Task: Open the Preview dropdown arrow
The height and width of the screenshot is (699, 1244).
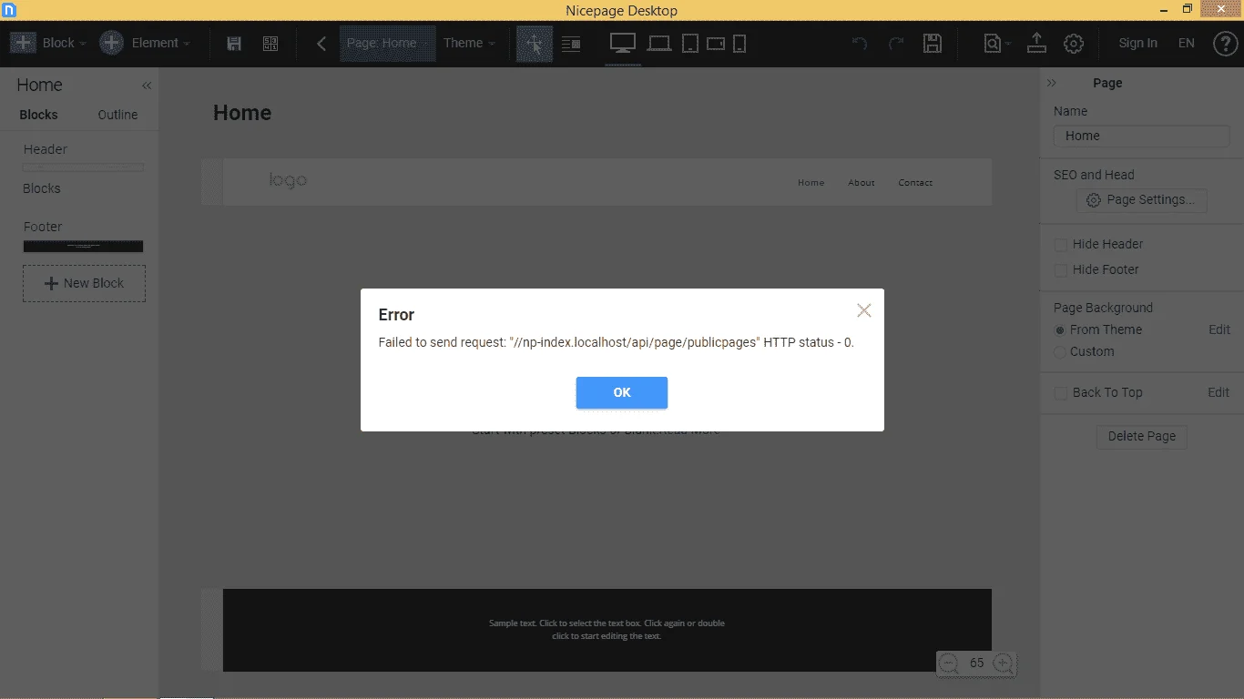Action: pyautogui.click(x=1008, y=45)
